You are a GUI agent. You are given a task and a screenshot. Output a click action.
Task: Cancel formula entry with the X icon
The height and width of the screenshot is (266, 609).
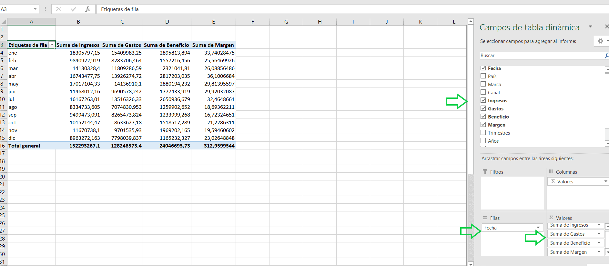[x=58, y=9]
